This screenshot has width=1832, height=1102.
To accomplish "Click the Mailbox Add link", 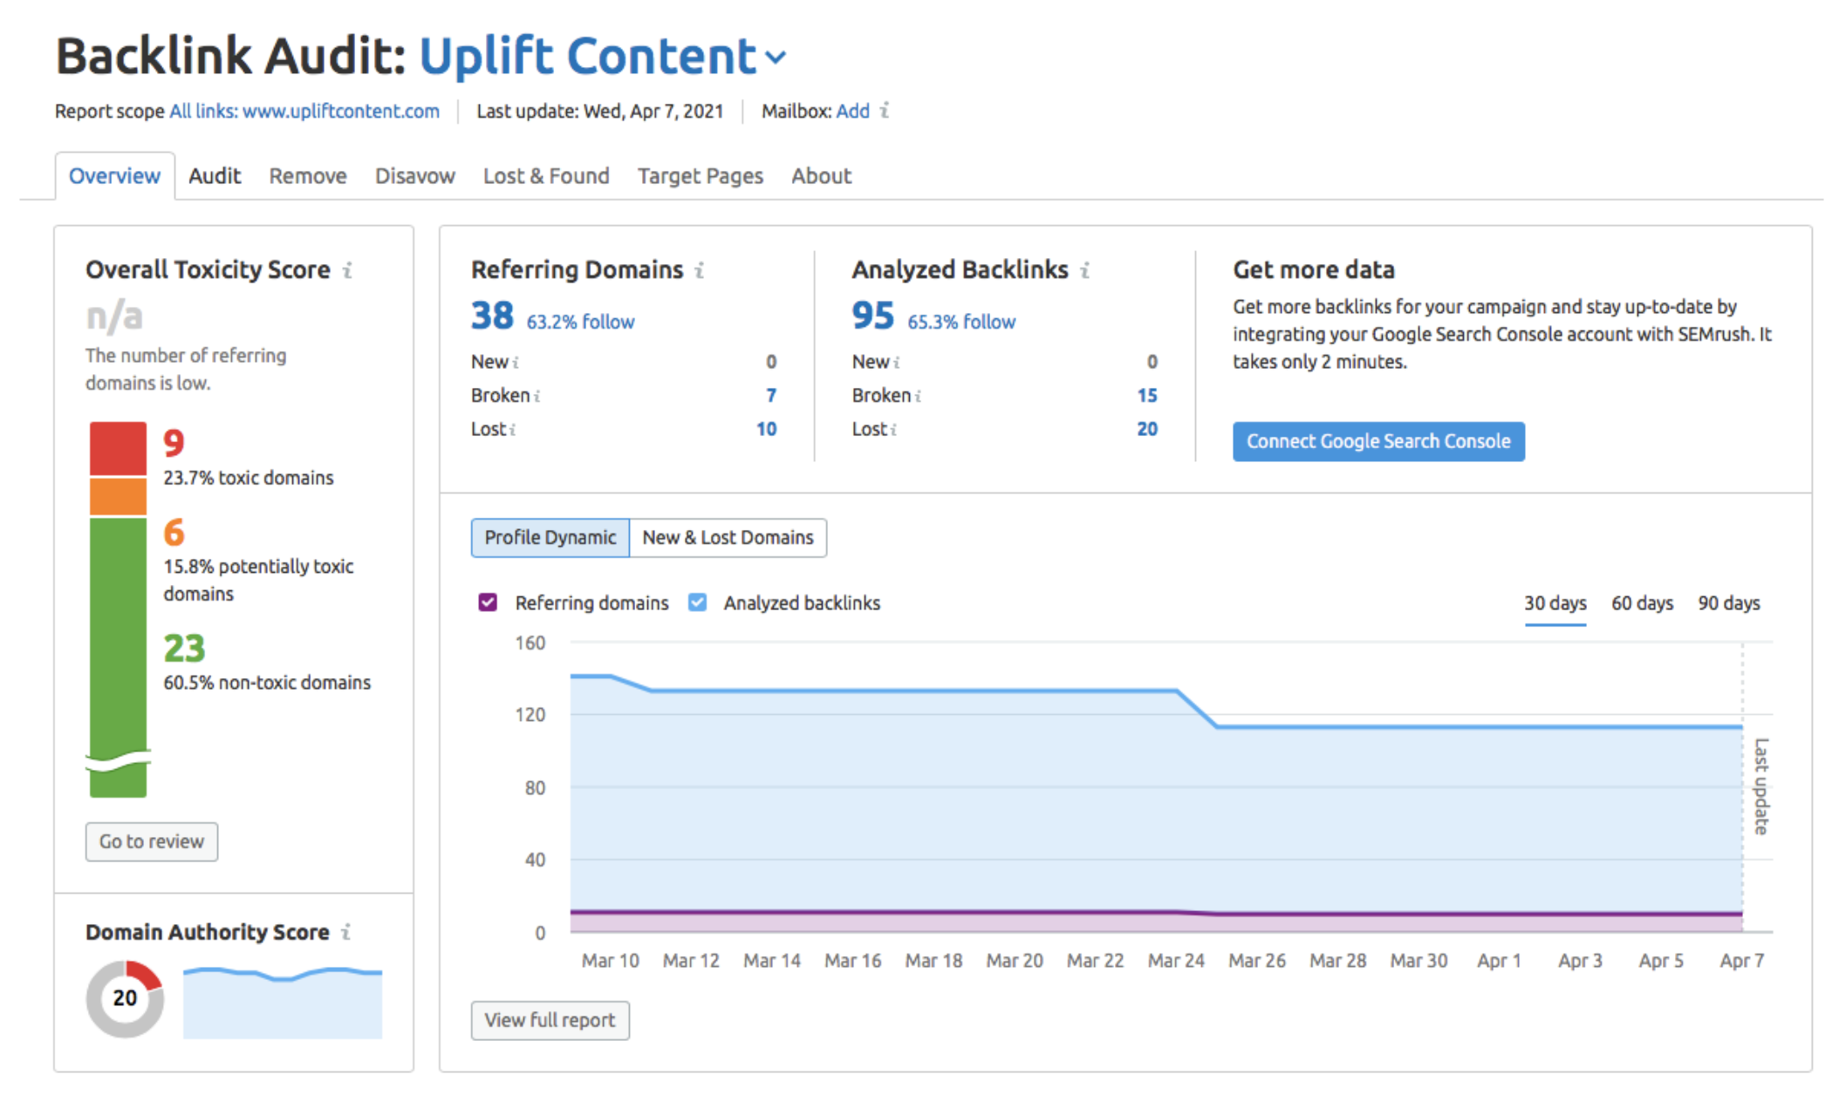I will [853, 112].
